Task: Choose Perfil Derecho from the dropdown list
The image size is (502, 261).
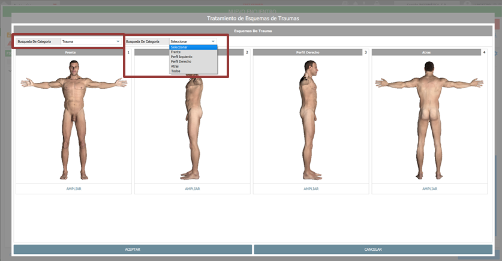Action: coord(181,62)
